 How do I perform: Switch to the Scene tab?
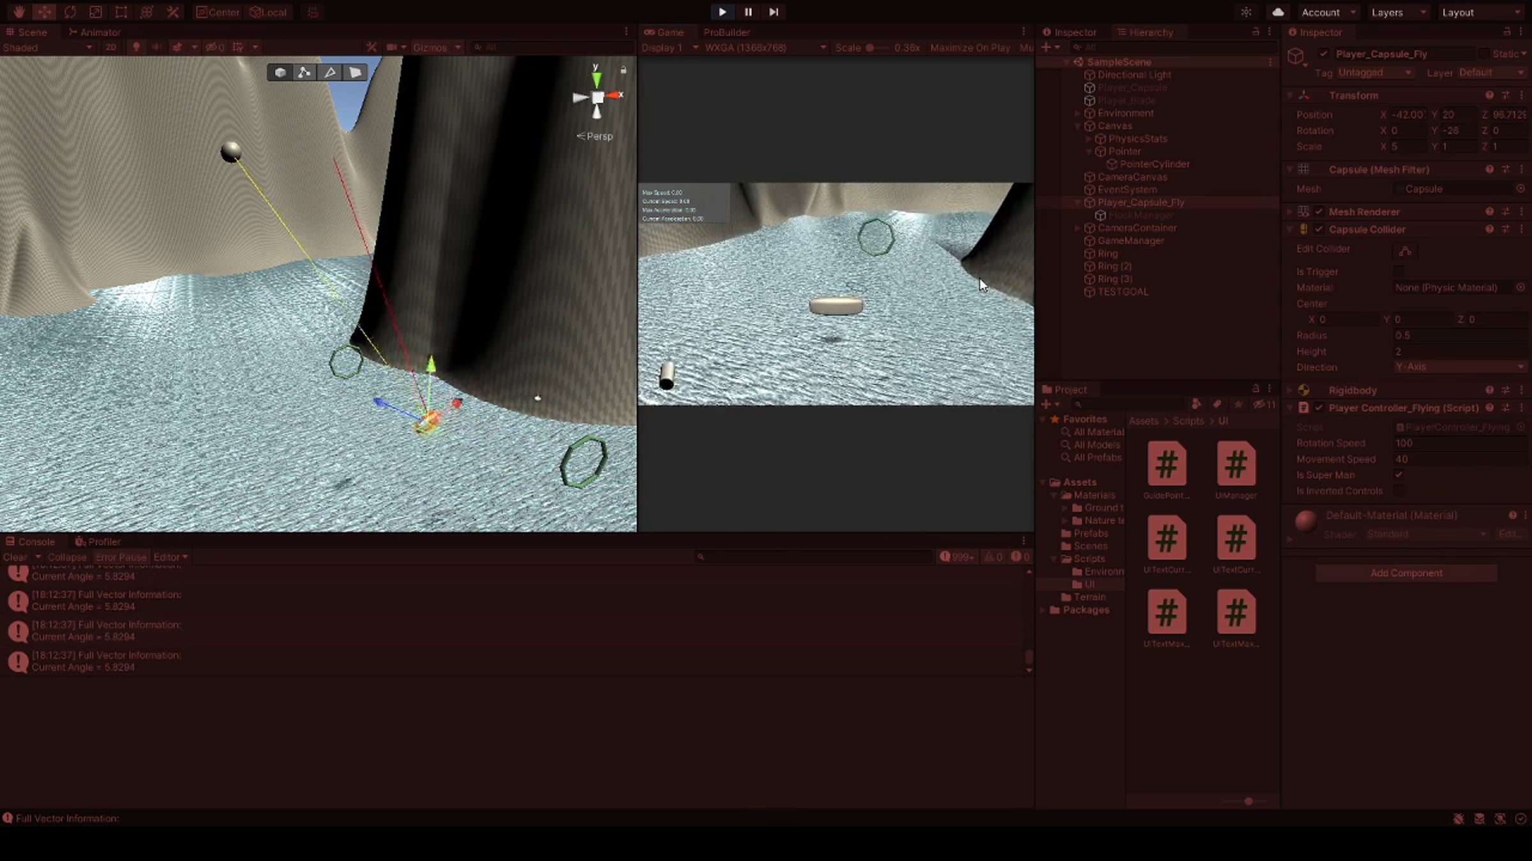click(27, 32)
